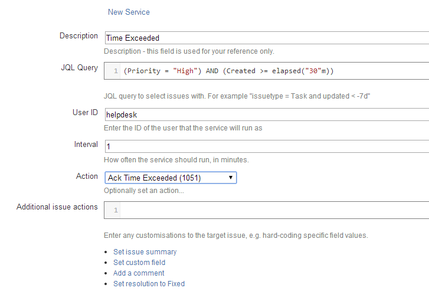The height and width of the screenshot is (301, 429).
Task: Open the New Service link
Action: (129, 12)
